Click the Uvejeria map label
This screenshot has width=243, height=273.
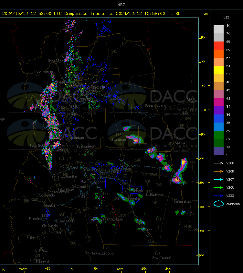(149, 174)
